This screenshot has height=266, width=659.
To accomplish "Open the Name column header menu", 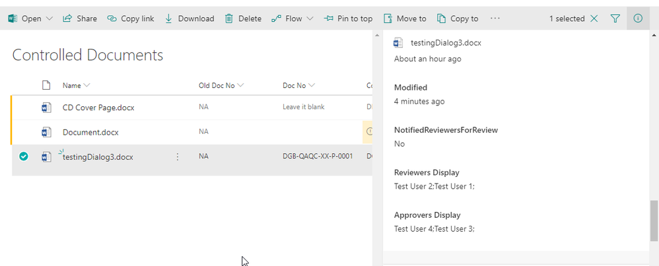I will point(76,85).
